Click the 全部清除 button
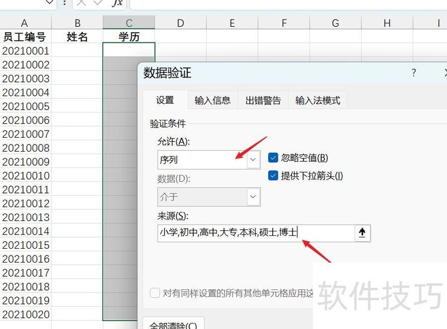Viewport: 447px width, 329px height. tap(173, 324)
